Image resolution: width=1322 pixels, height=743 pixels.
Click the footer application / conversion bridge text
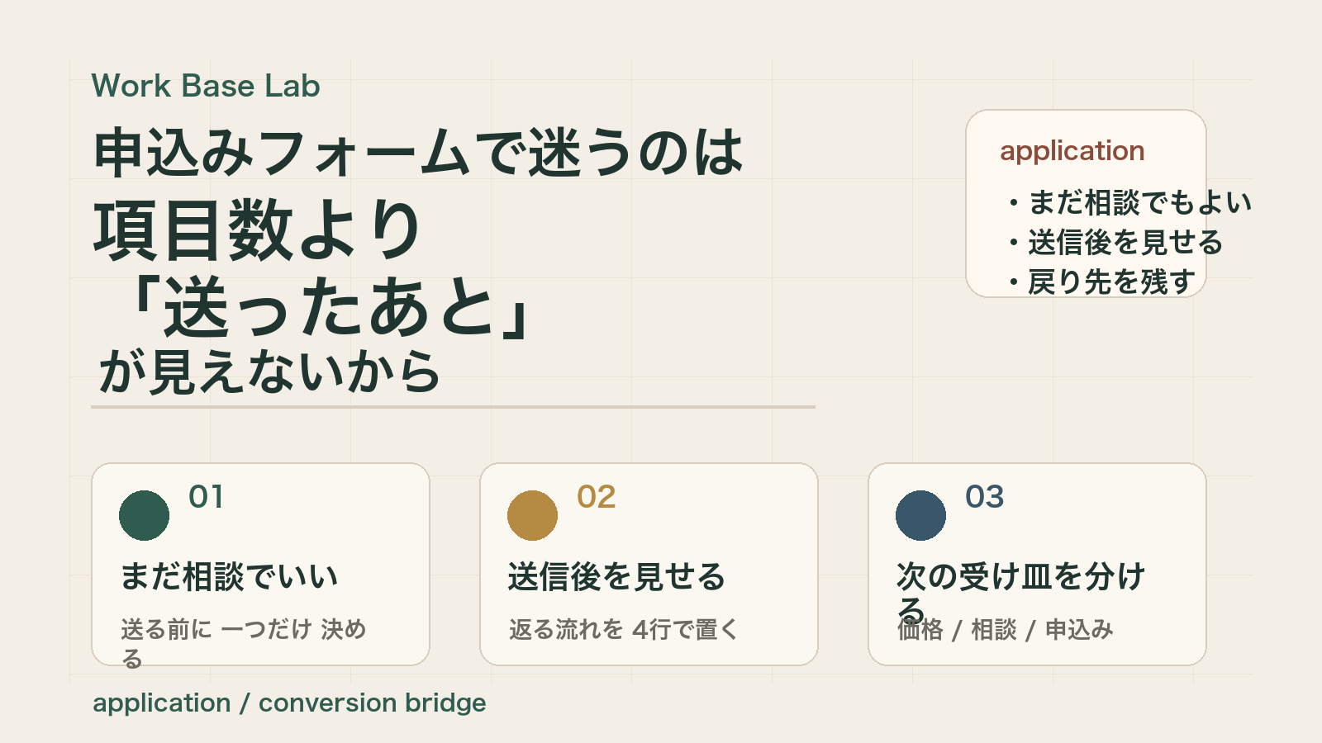coord(289,703)
